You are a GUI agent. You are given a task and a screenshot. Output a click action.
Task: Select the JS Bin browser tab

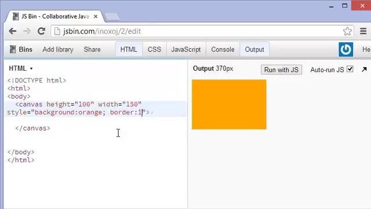54,16
